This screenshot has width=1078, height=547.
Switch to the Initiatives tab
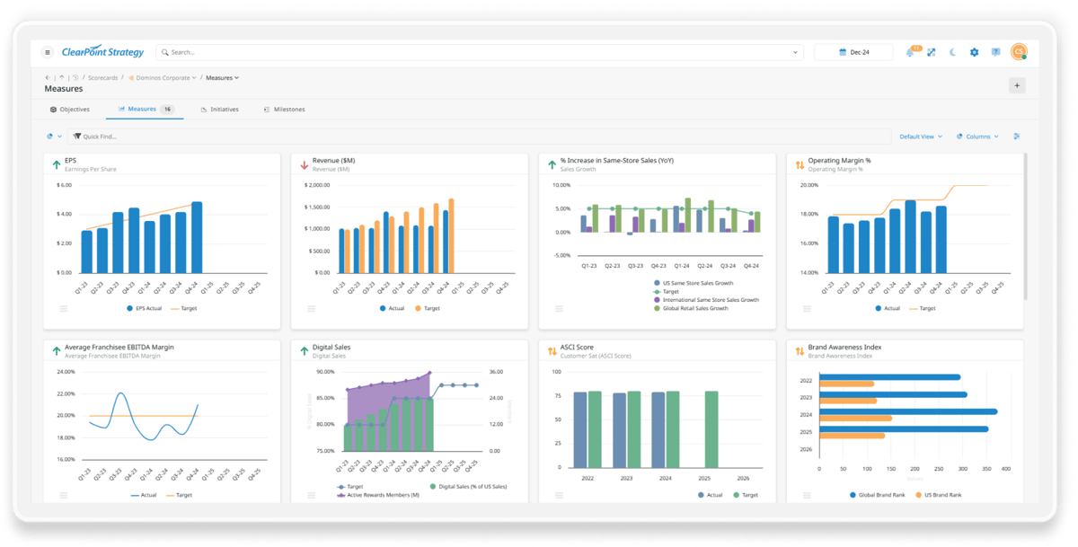pos(220,110)
